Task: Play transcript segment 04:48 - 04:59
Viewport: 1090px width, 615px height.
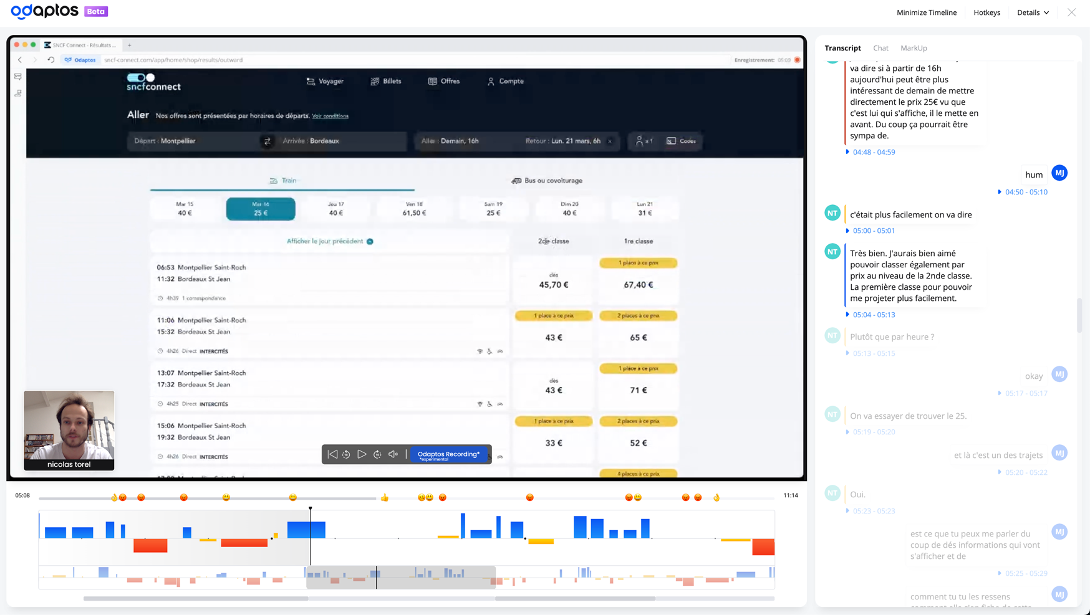Action: (x=871, y=152)
